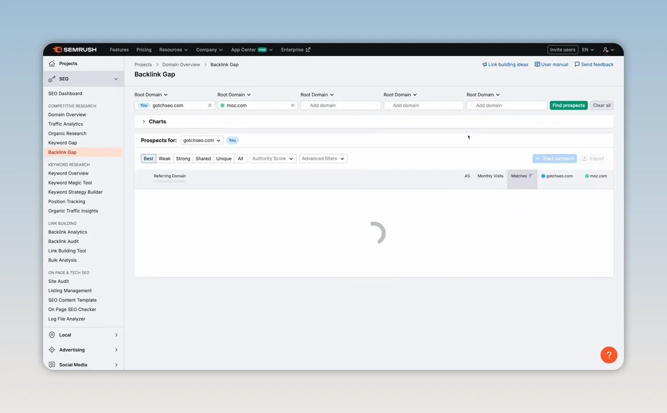Click the AS column header
This screenshot has width=667, height=413.
pos(467,176)
